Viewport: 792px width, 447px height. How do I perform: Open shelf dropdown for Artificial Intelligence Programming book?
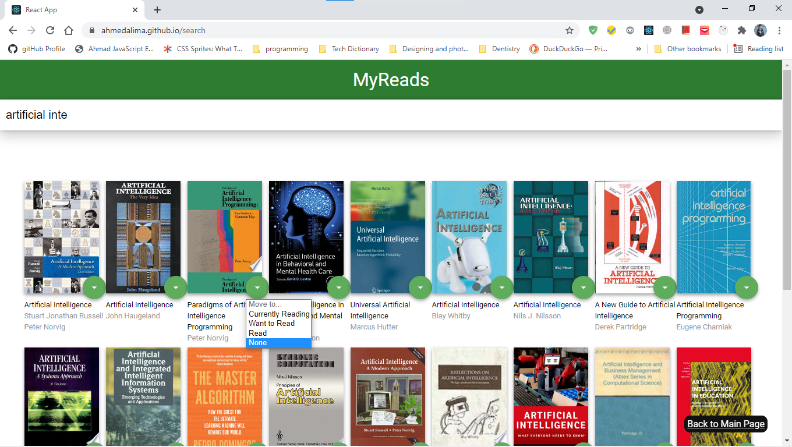pos(747,288)
